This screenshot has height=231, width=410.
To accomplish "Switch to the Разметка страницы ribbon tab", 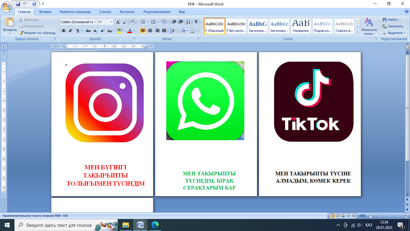I will pyautogui.click(x=75, y=12).
